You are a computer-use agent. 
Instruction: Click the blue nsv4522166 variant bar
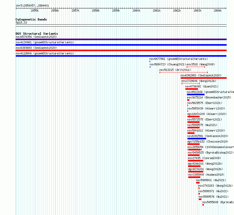tap(196, 95)
